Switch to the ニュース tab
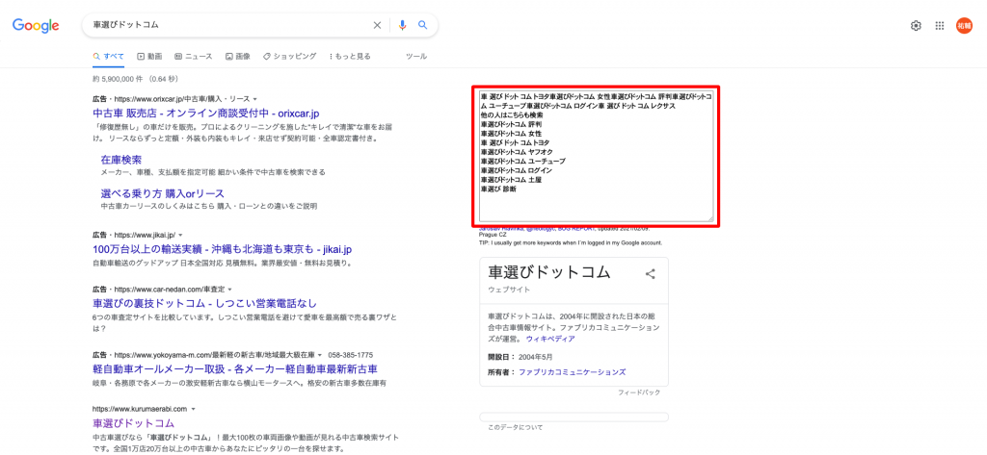987x455 pixels. (194, 56)
